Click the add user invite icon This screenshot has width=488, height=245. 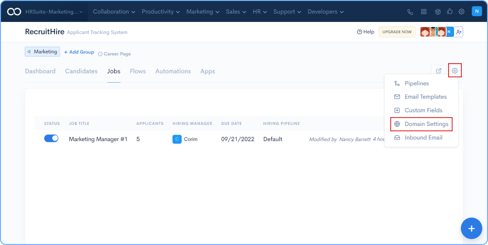(459, 32)
